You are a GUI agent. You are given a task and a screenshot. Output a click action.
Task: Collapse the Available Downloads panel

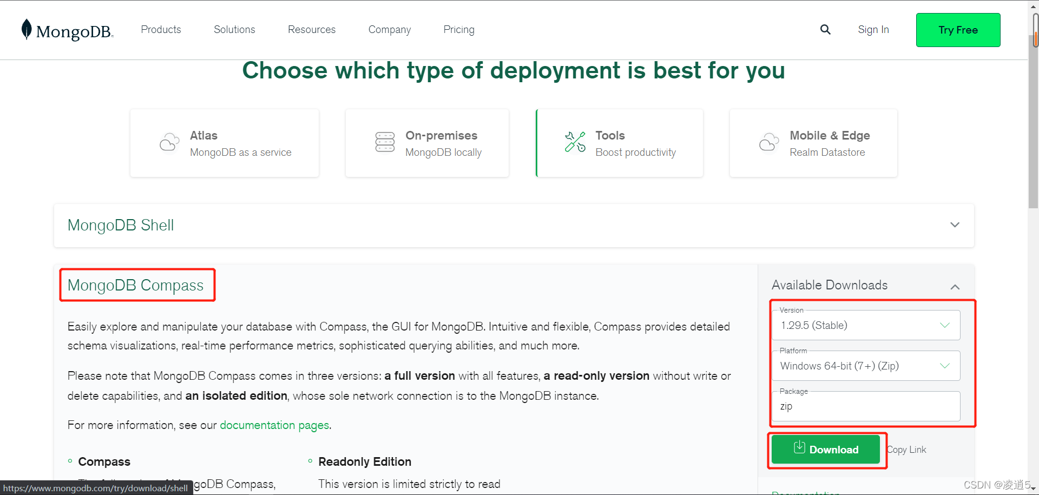[955, 287]
